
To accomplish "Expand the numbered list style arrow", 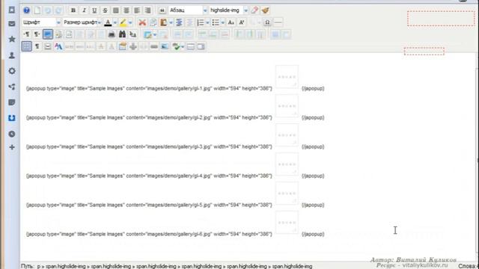I will pyautogui.click(x=207, y=22).
